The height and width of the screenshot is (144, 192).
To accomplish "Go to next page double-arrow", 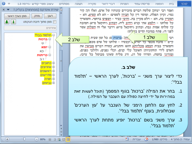I will click(x=61, y=135).
